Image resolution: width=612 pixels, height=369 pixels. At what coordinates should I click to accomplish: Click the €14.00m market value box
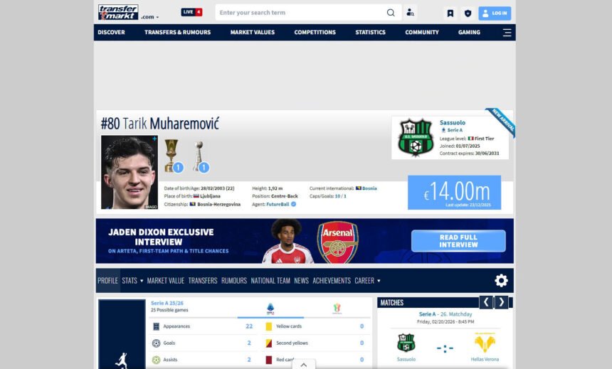click(x=454, y=192)
